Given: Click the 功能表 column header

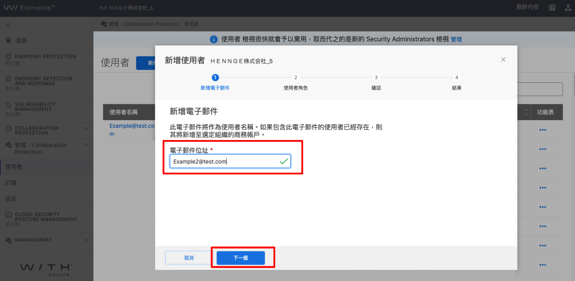Looking at the screenshot, I should point(545,112).
